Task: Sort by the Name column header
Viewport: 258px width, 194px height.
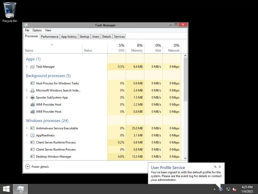Action: pos(53,48)
